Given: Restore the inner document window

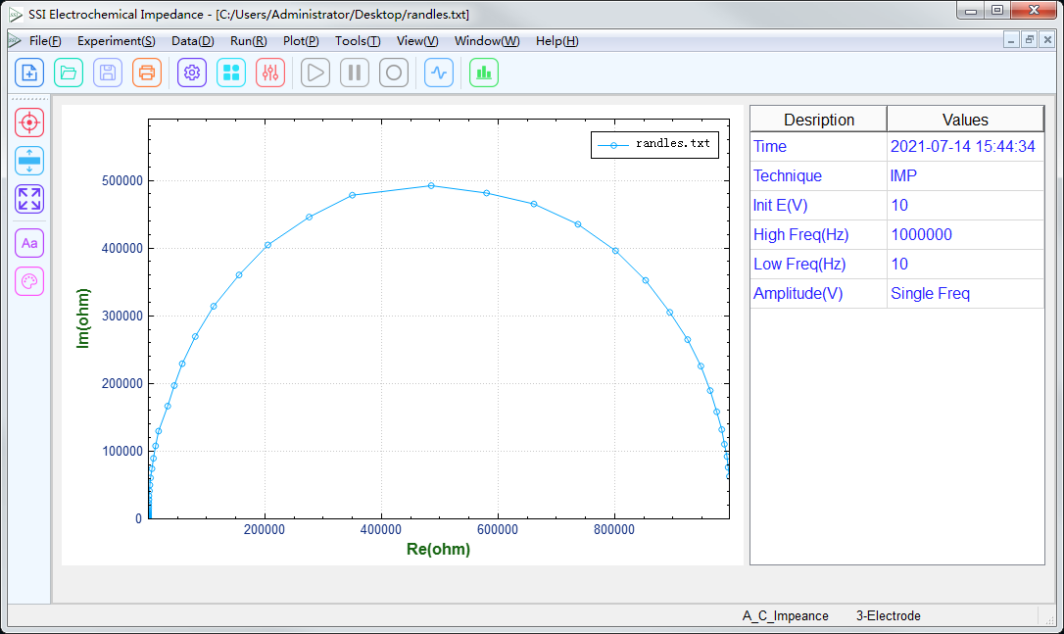Looking at the screenshot, I should (1030, 40).
